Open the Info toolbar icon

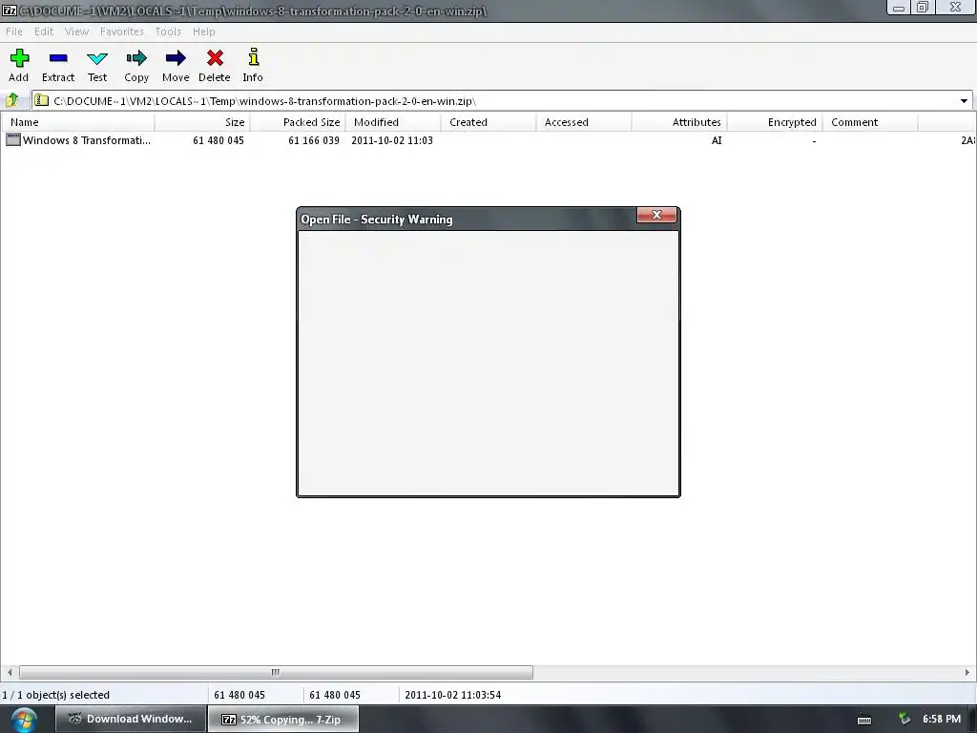(253, 57)
